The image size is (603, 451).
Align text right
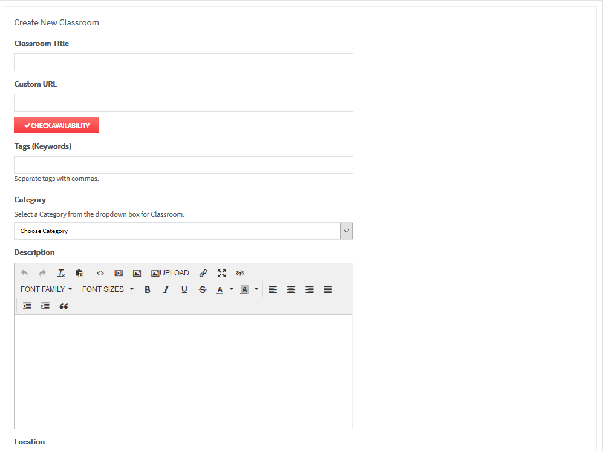tap(310, 289)
